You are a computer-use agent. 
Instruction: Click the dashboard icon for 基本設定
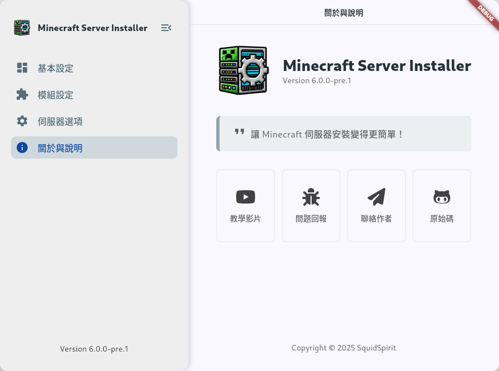point(22,68)
